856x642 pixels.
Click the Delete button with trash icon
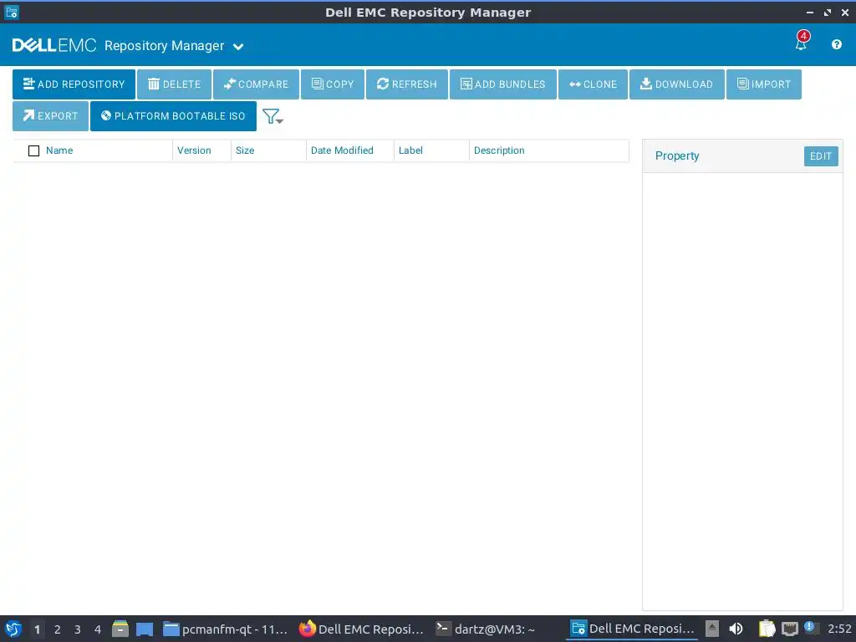point(174,84)
